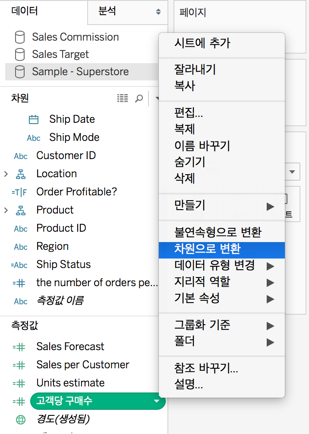The height and width of the screenshot is (434, 309).
Task: Choose 삭제 from the context menu
Action: 222,178
